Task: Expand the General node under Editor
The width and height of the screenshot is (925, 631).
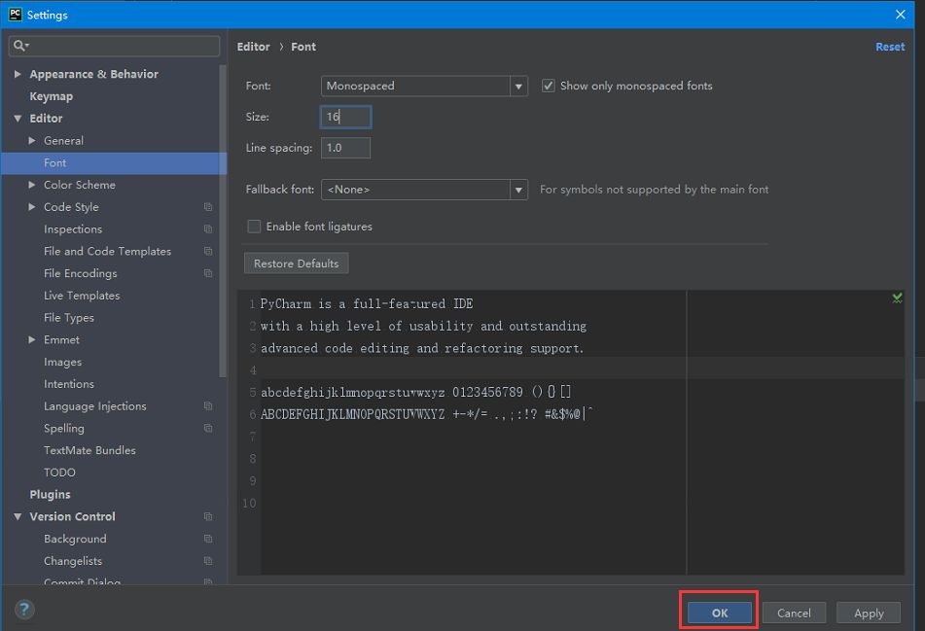Action: tap(32, 140)
